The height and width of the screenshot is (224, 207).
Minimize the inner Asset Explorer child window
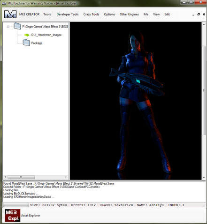(x=193, y=14)
